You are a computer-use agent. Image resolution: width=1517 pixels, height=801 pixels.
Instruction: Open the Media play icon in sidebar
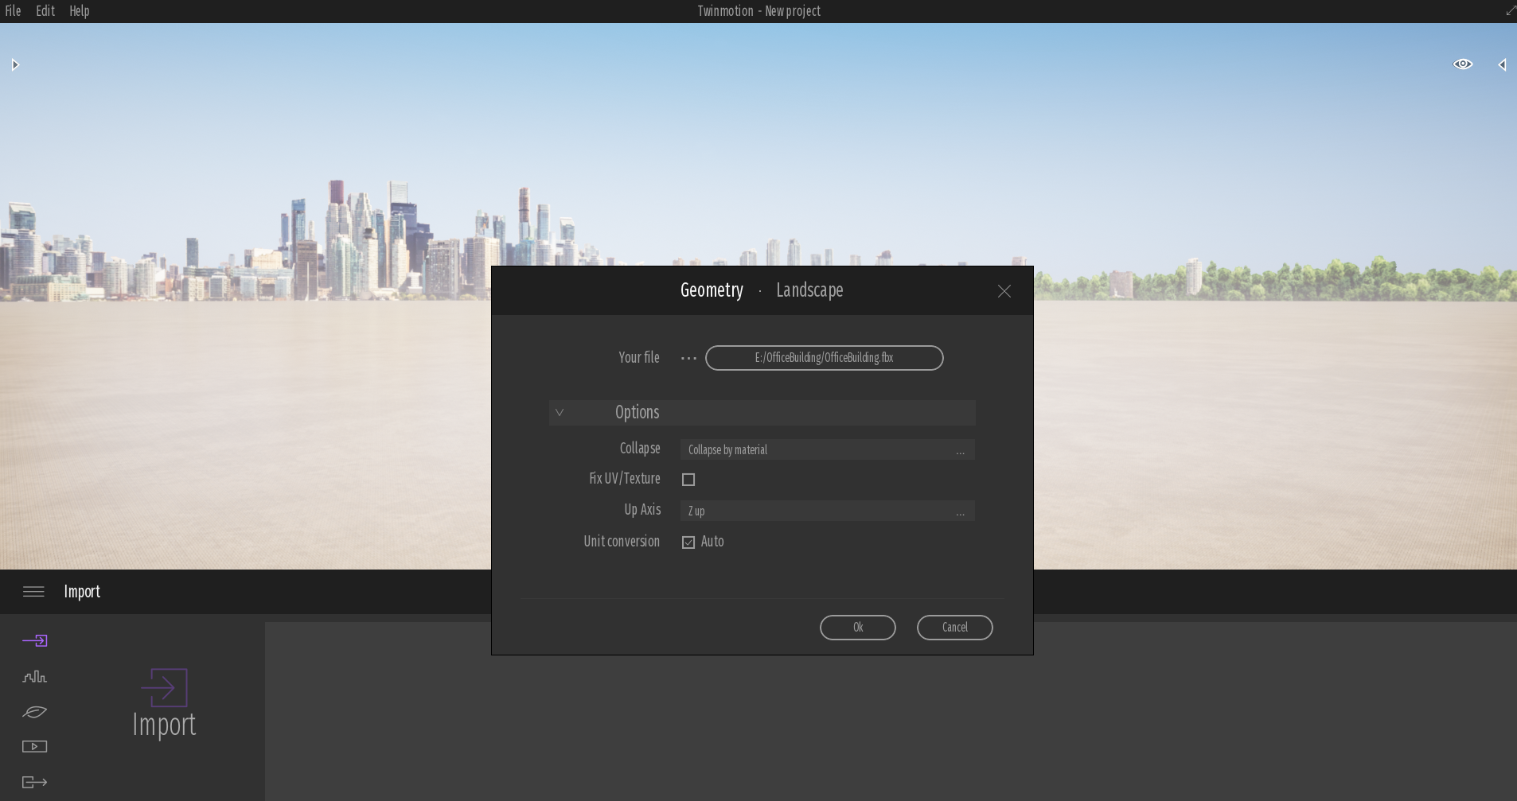click(x=35, y=746)
